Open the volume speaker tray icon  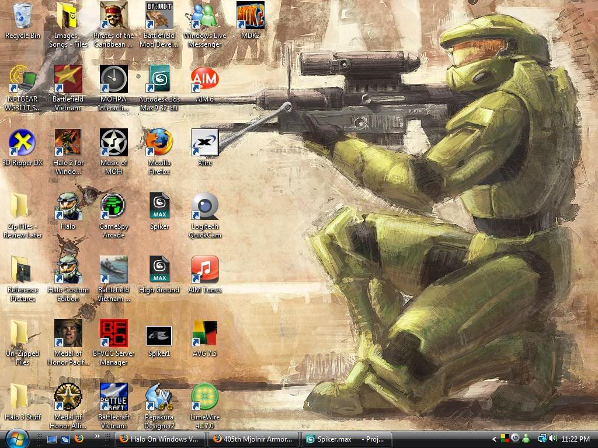coord(554,439)
